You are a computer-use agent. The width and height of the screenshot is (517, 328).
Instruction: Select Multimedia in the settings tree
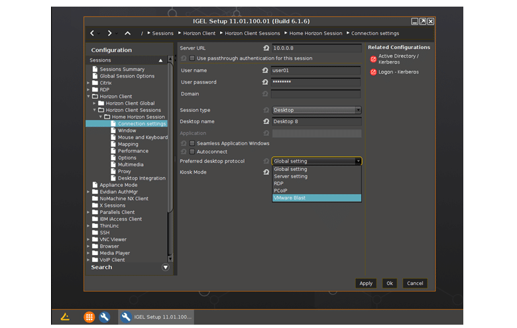pos(131,164)
